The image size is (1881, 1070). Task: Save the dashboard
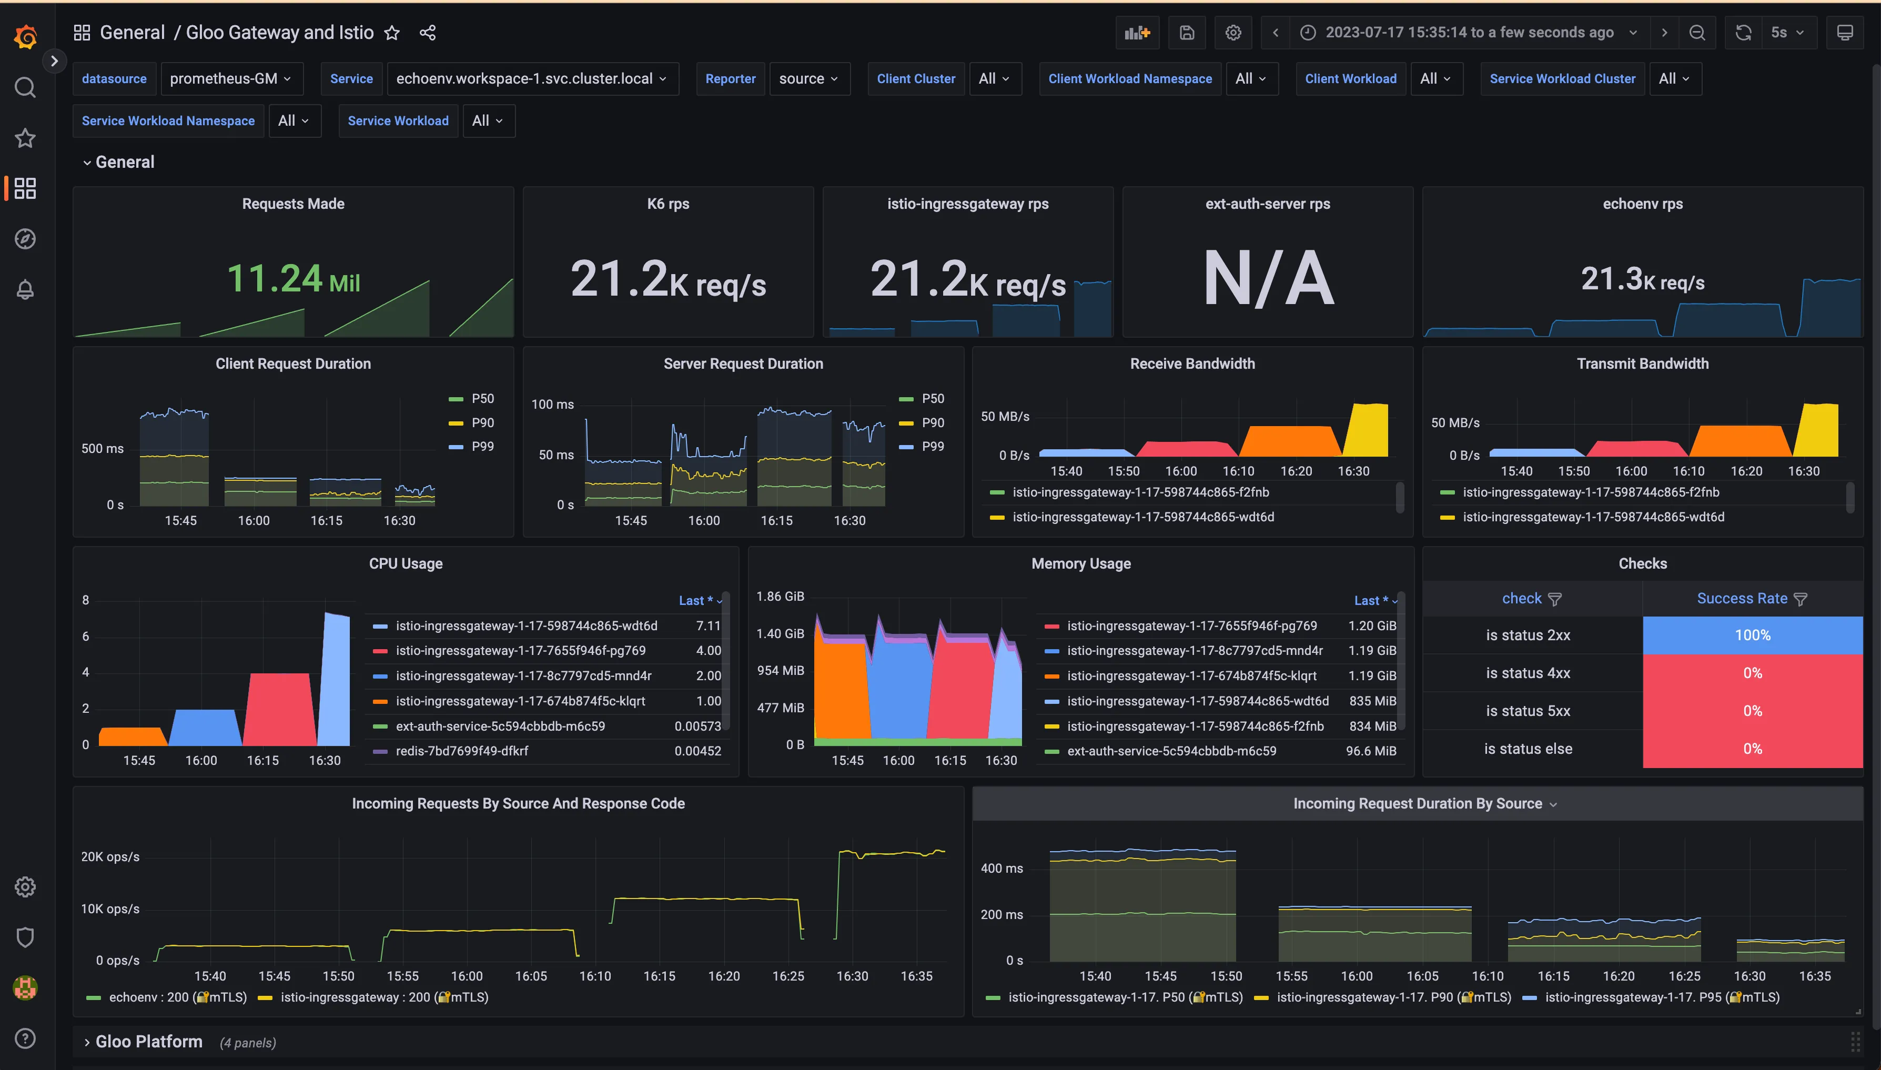[x=1187, y=32]
